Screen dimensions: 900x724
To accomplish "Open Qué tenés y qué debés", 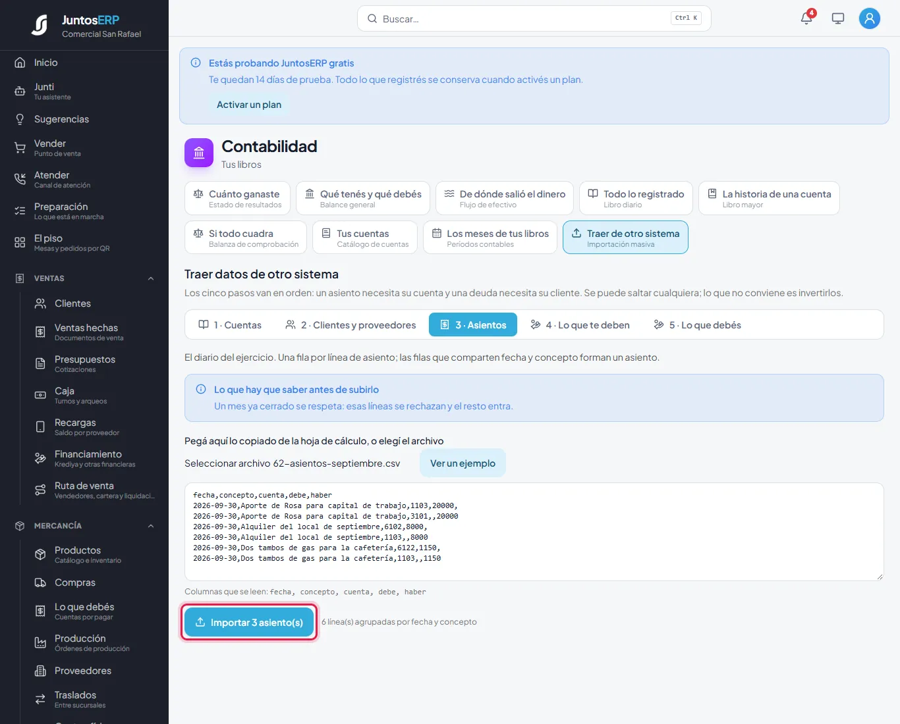I will (363, 198).
